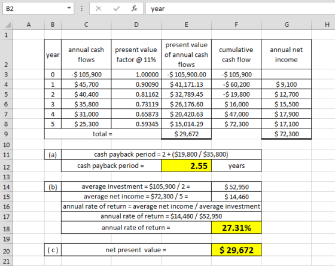Click the formula bar containing 'year'

[240, 8]
